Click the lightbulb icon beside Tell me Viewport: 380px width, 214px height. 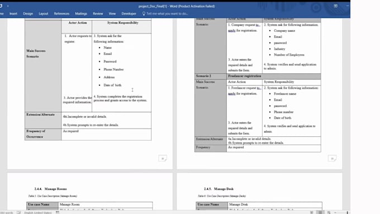[144, 13]
